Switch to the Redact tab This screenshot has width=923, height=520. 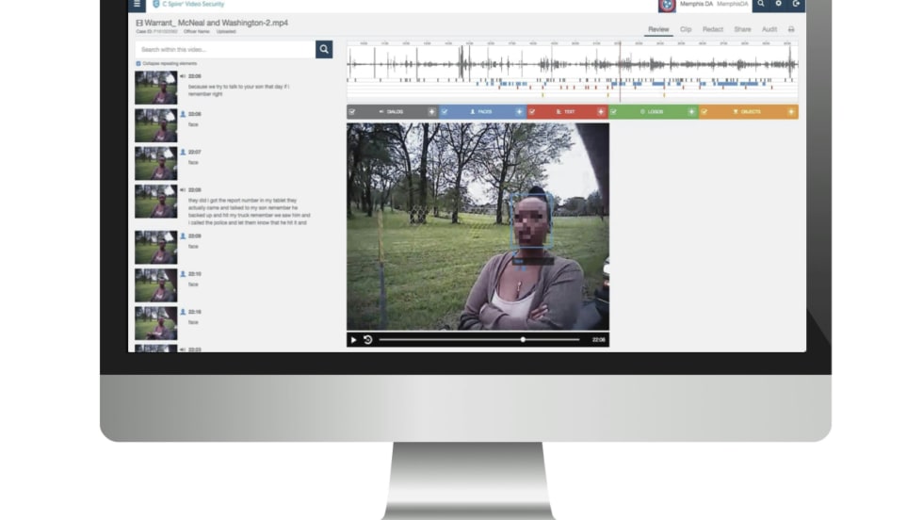713,29
